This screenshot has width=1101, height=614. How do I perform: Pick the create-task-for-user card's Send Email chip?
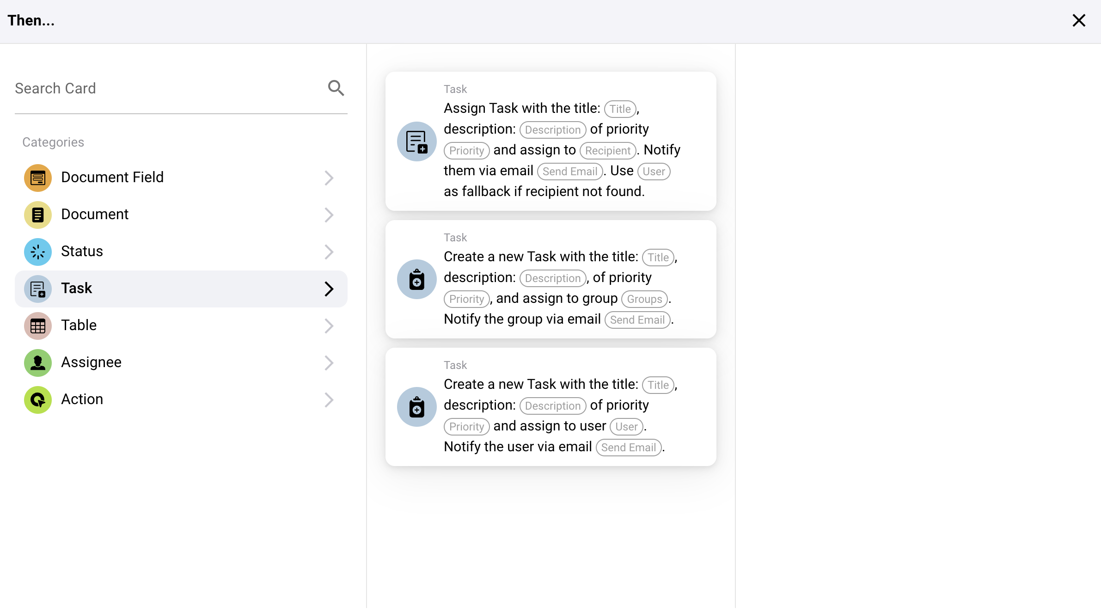pos(628,448)
